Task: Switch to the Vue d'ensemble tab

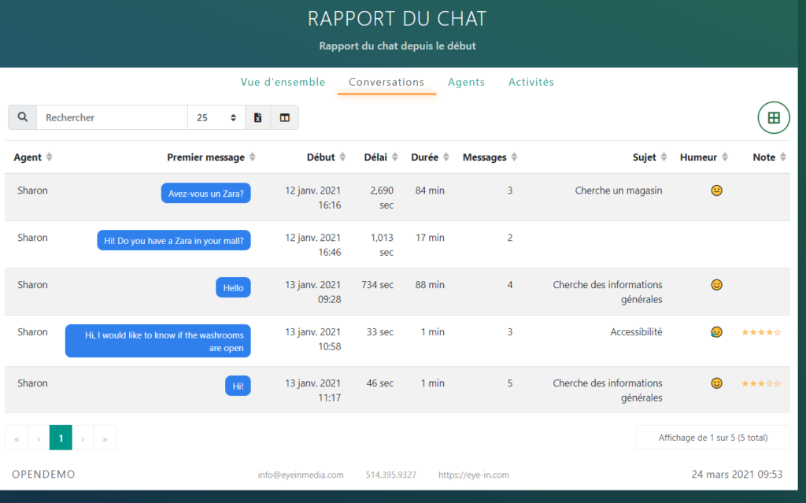Action: tap(283, 82)
